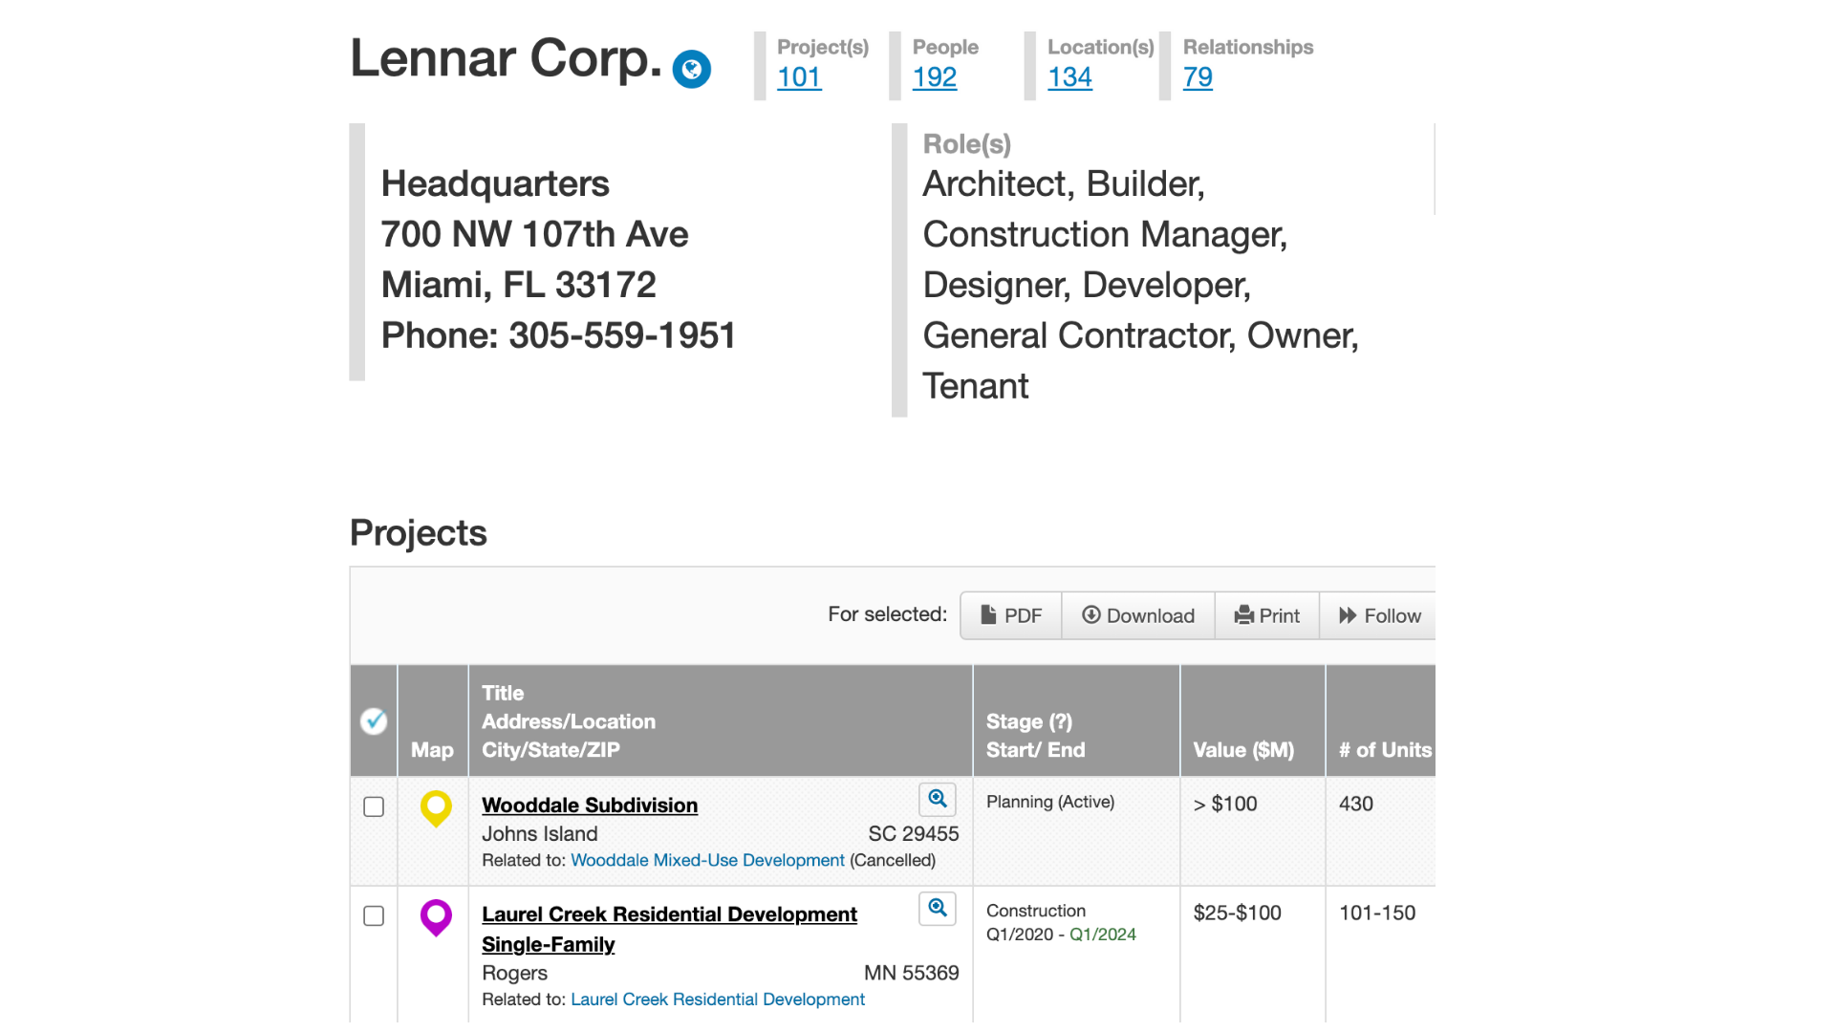This screenshot has height=1032, width=1835.
Task: Export selected projects as PDF
Action: coord(1011,615)
